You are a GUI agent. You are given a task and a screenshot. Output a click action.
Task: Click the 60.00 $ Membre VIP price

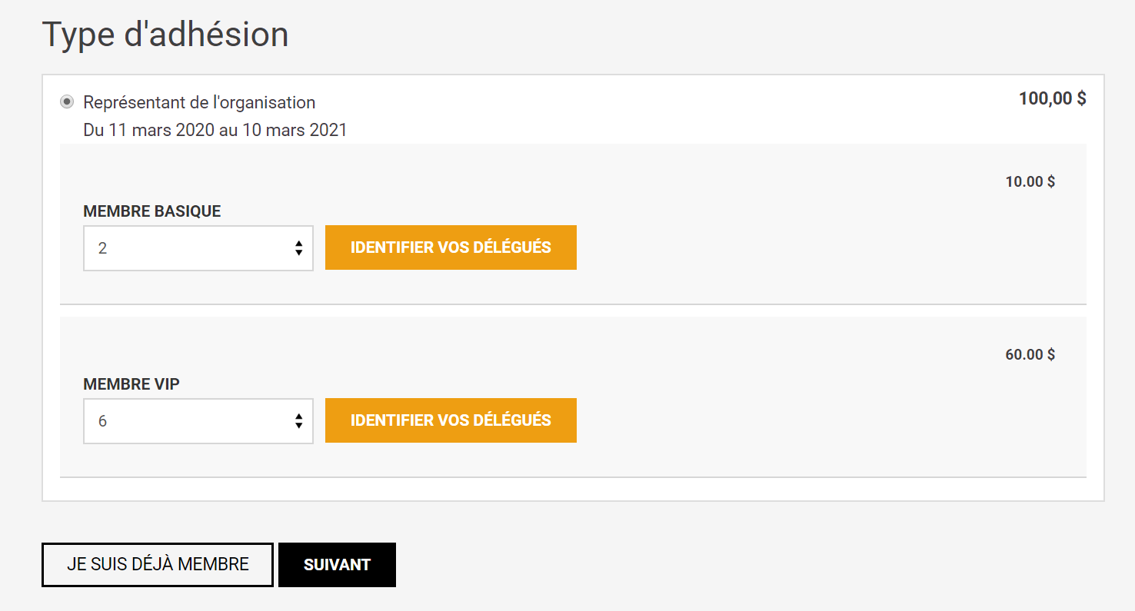1030,355
